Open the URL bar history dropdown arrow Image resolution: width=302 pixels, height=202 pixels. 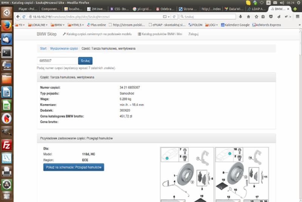coord(169,17)
